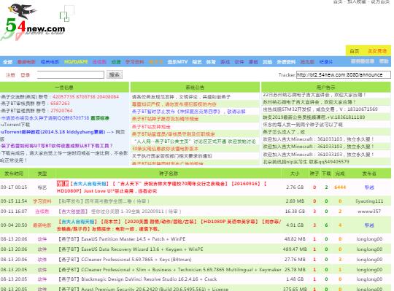Focus the search text field
Screen dimensions: 394x291
(x=71, y=74)
